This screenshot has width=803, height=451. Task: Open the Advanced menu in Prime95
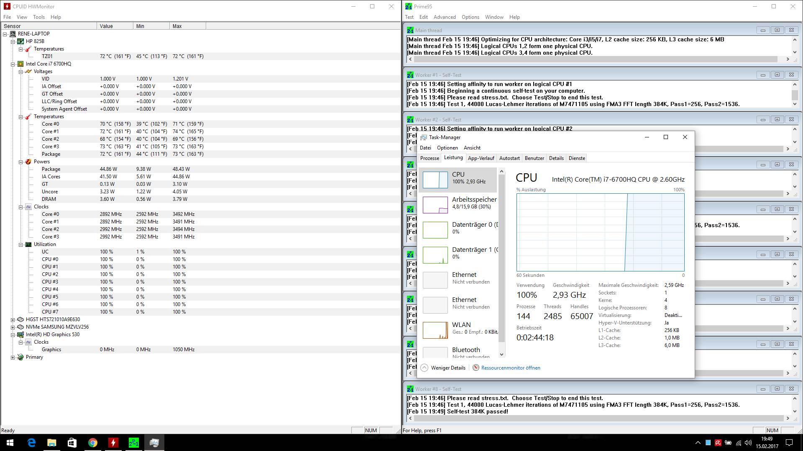(x=444, y=17)
